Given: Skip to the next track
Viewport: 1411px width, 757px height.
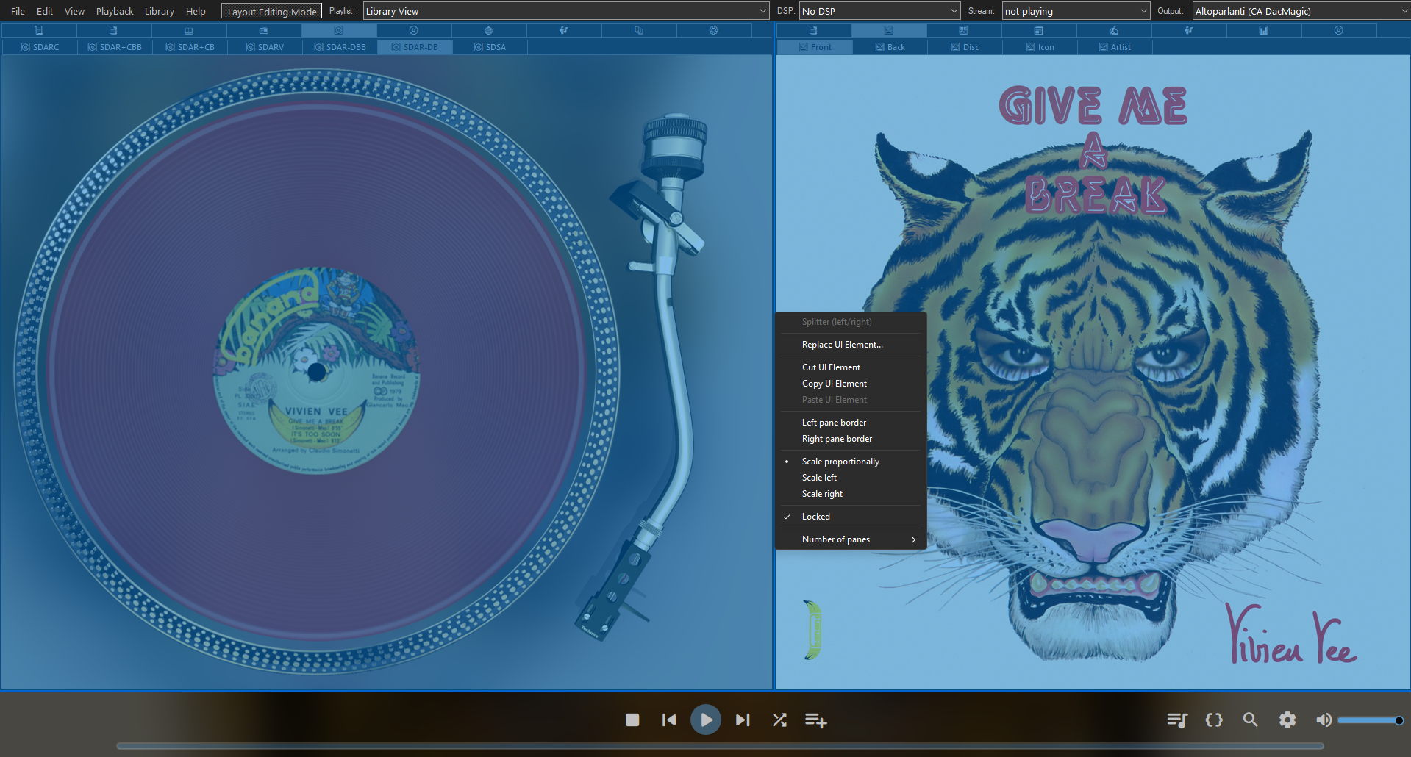Looking at the screenshot, I should coord(743,720).
